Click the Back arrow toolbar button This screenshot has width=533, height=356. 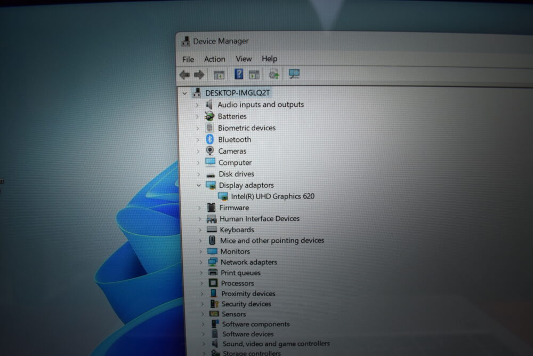click(x=184, y=75)
